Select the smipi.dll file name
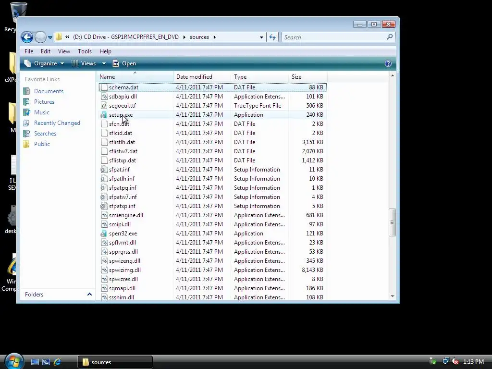 (120, 224)
